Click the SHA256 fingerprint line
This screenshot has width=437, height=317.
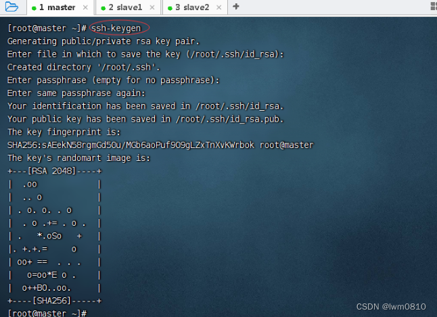click(160, 145)
